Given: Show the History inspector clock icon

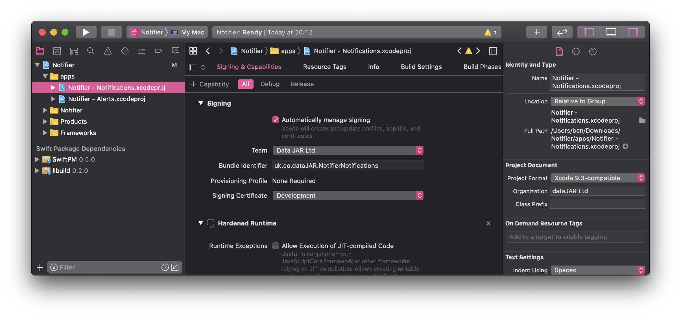Looking at the screenshot, I should 576,51.
